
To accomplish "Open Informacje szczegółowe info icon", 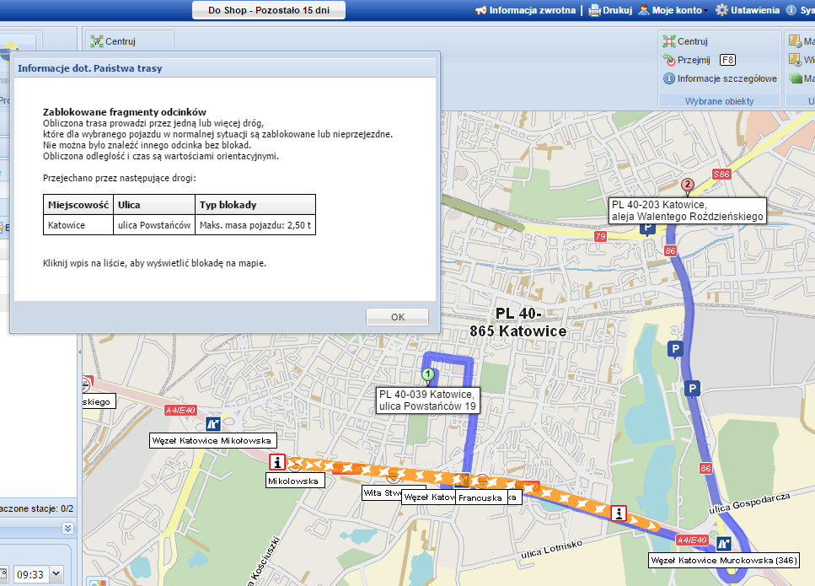I will (669, 78).
